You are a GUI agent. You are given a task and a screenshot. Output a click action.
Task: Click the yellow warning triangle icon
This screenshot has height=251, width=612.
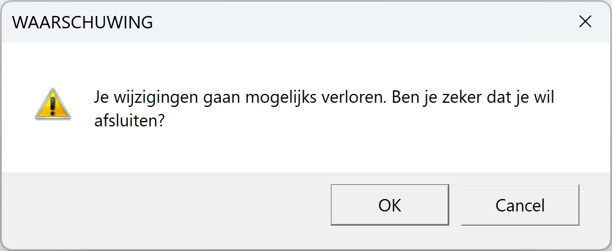tap(53, 105)
